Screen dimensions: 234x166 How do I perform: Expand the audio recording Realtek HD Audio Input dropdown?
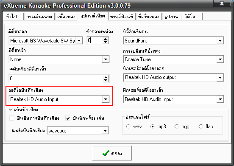[x=106, y=99]
